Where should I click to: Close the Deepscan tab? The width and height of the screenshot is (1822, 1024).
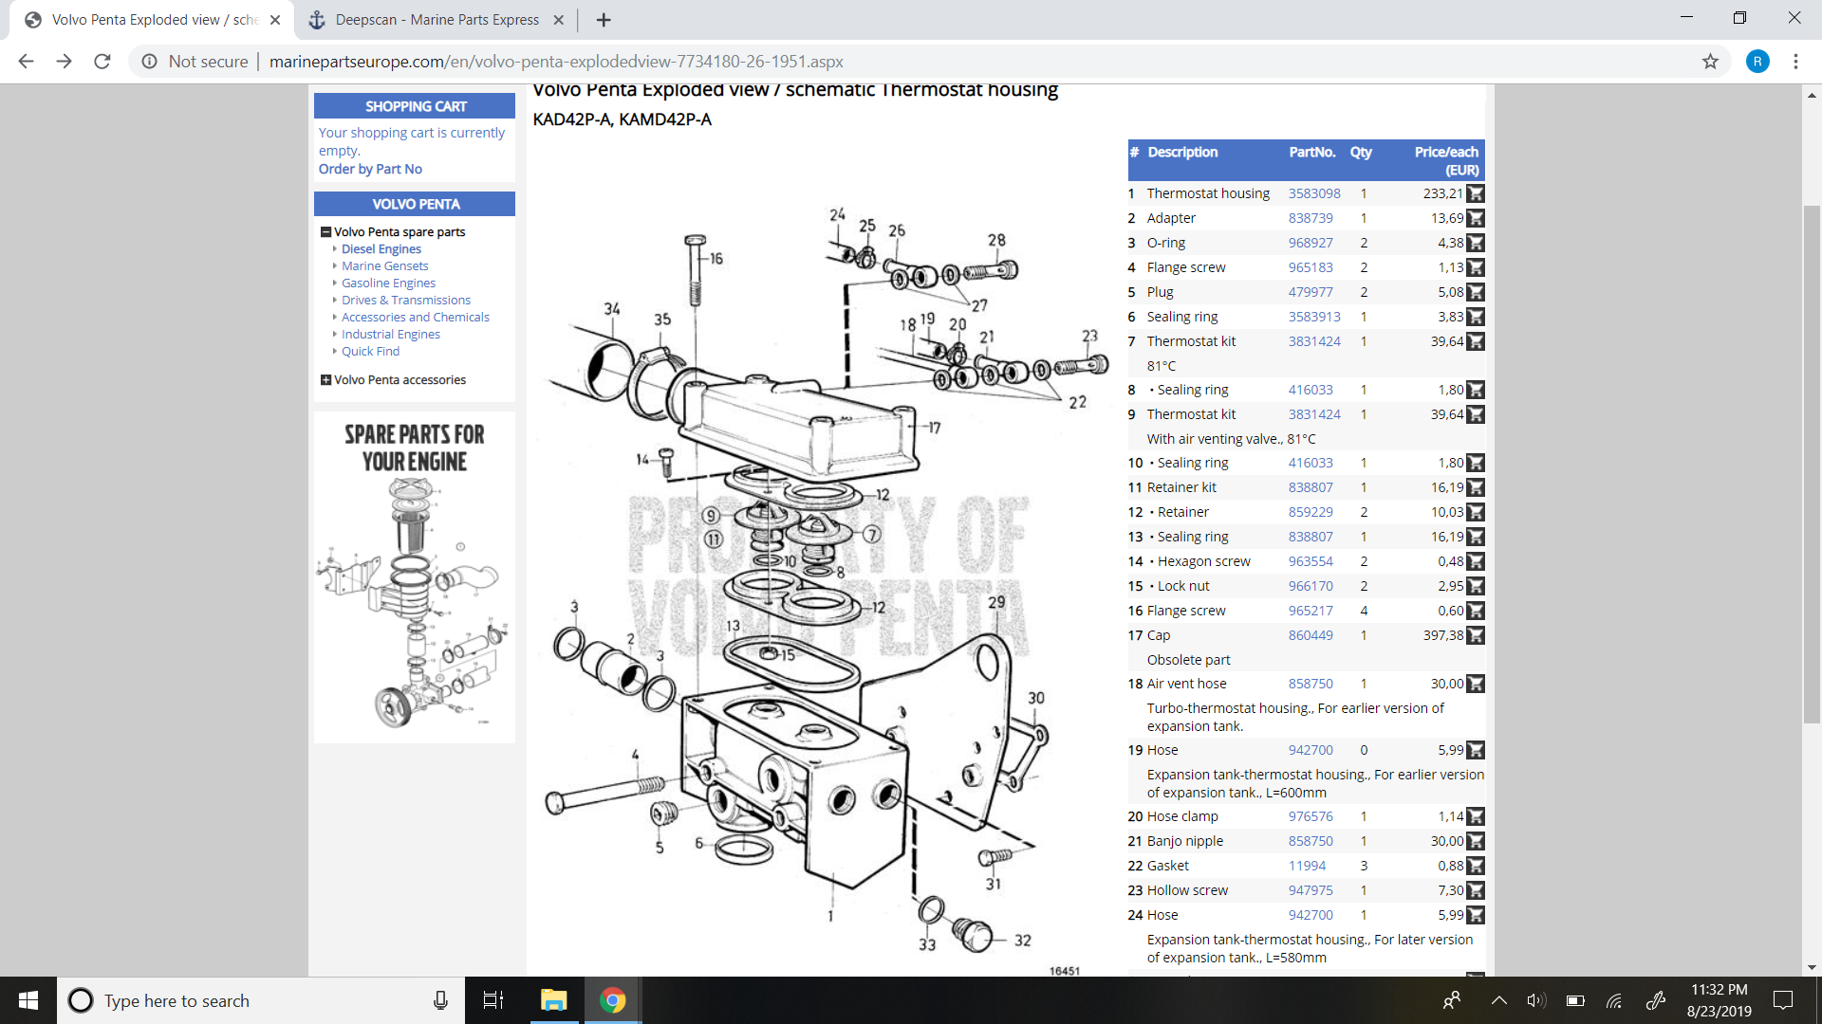(x=558, y=20)
